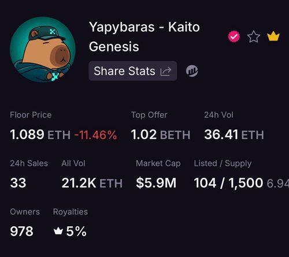Click the Top Offer value 1.02 BETH
Screen dimensions: 289x257
click(161, 135)
